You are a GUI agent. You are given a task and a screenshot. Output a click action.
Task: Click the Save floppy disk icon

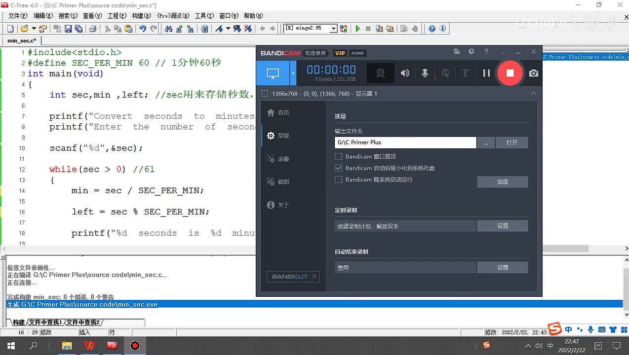tap(68, 29)
